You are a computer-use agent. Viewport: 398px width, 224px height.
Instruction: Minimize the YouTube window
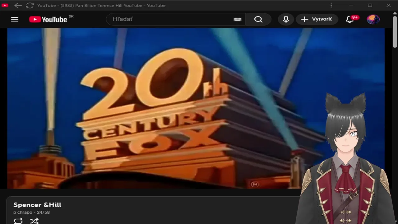(x=351, y=5)
